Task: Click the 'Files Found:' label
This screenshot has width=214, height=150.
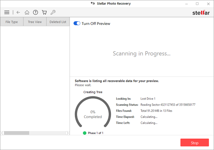Action: click(124, 111)
